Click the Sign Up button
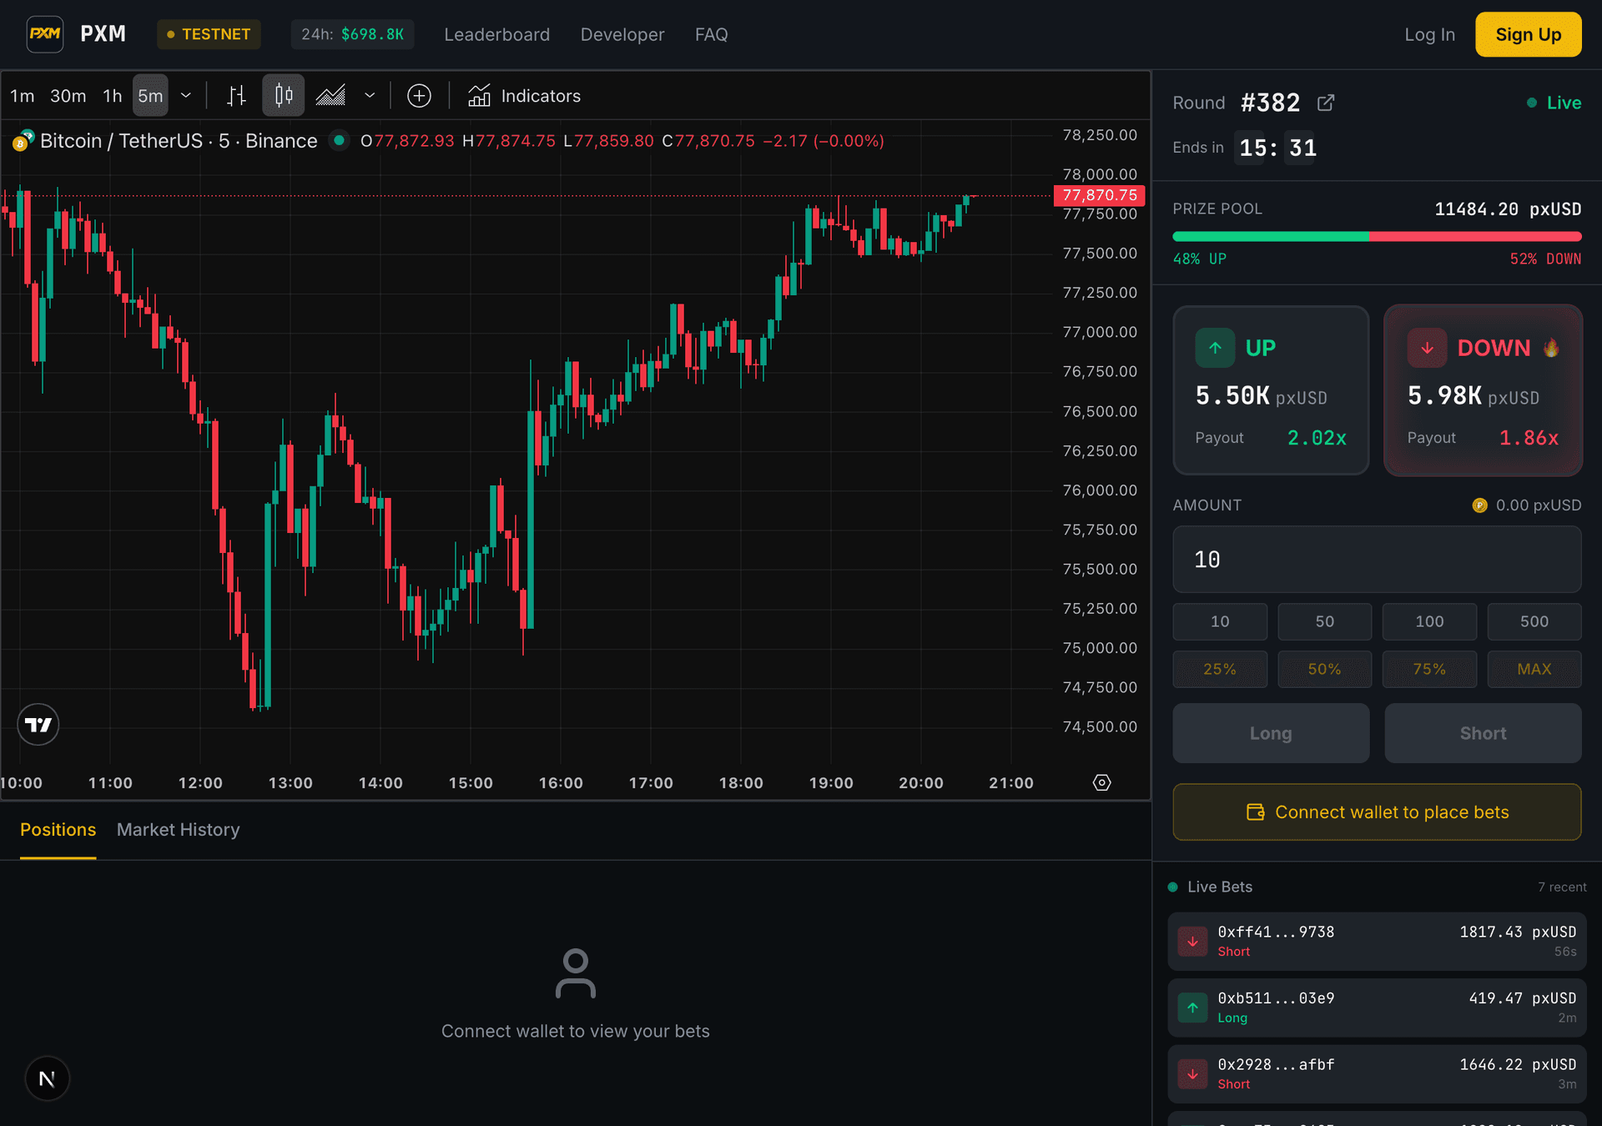This screenshot has width=1602, height=1126. (x=1528, y=34)
